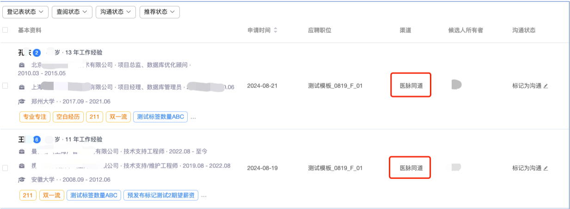The height and width of the screenshot is (209, 570).
Task: Click the 测试标签数量ABC tag in first row
Action: 160,117
